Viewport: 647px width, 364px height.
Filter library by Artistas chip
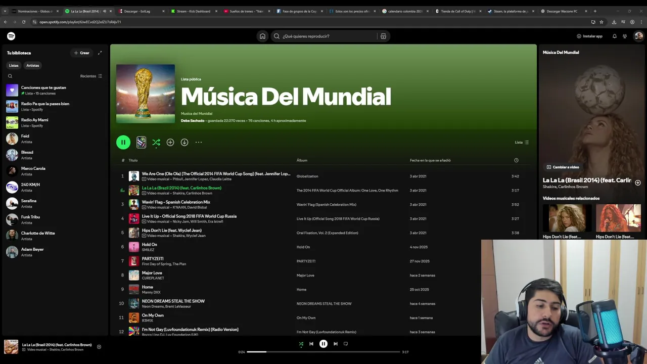tap(33, 65)
